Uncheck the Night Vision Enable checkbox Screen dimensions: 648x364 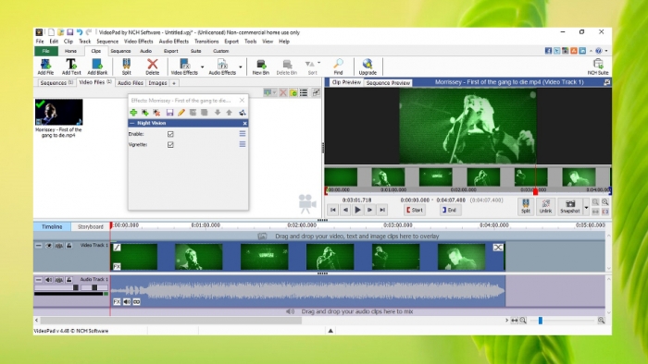coord(170,134)
